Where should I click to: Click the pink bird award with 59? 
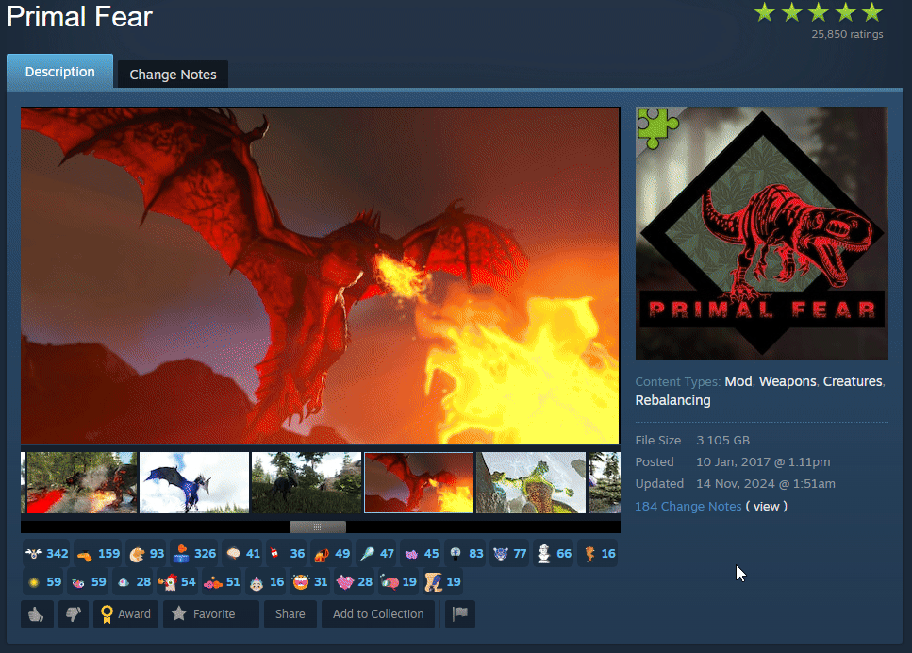point(88,581)
